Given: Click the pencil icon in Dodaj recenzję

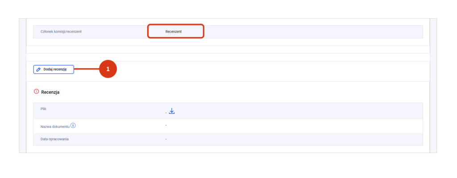Looking at the screenshot, I should [38, 70].
